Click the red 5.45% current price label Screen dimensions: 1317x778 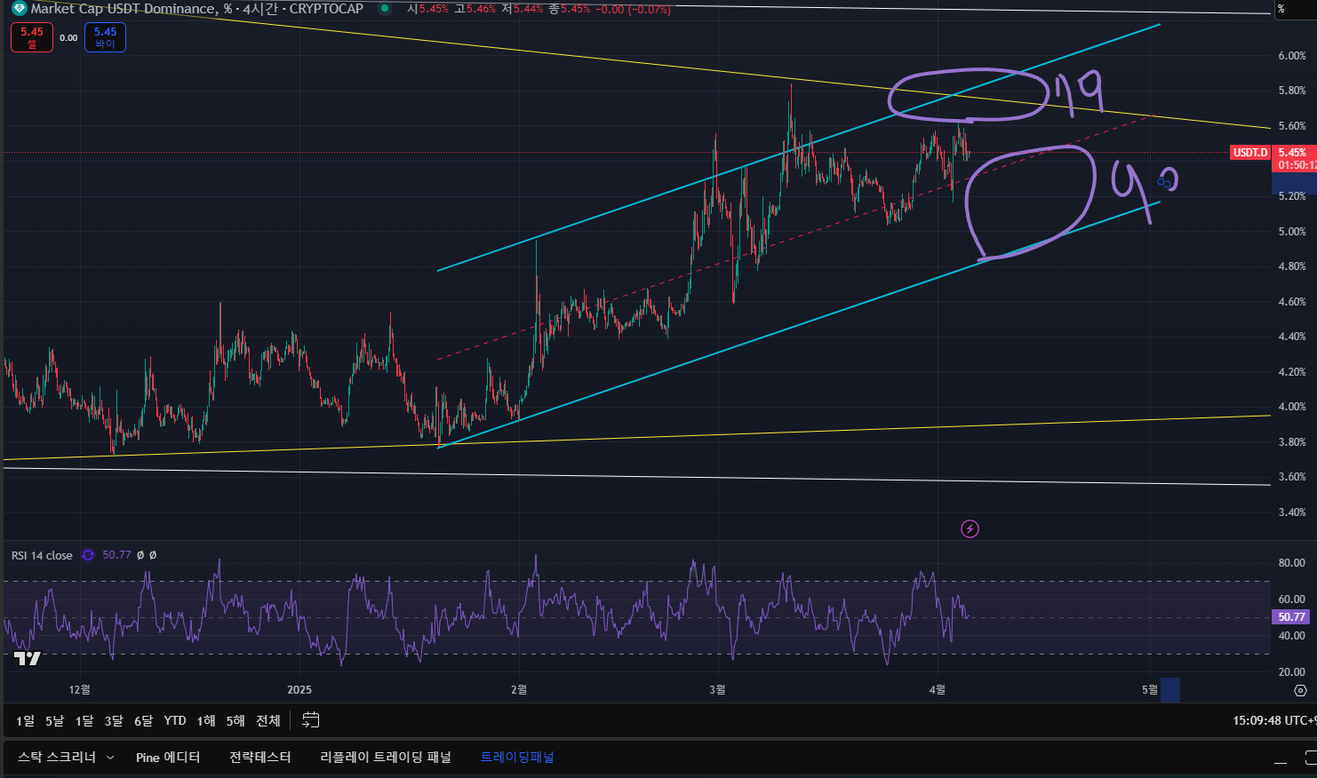pos(1293,153)
